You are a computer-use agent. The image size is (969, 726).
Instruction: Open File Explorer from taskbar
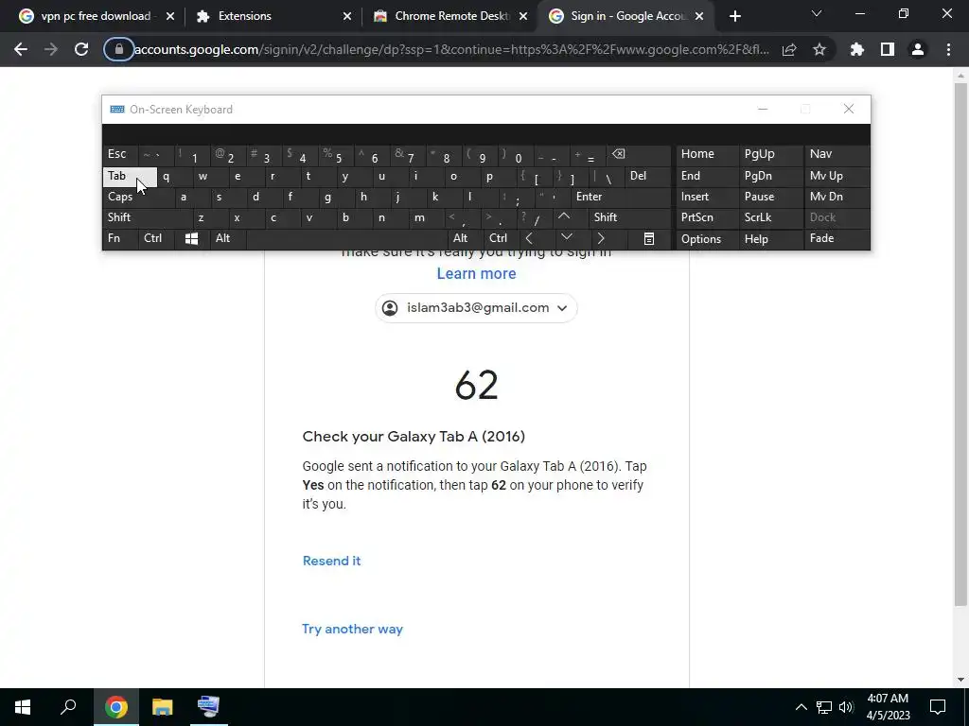[x=163, y=707]
